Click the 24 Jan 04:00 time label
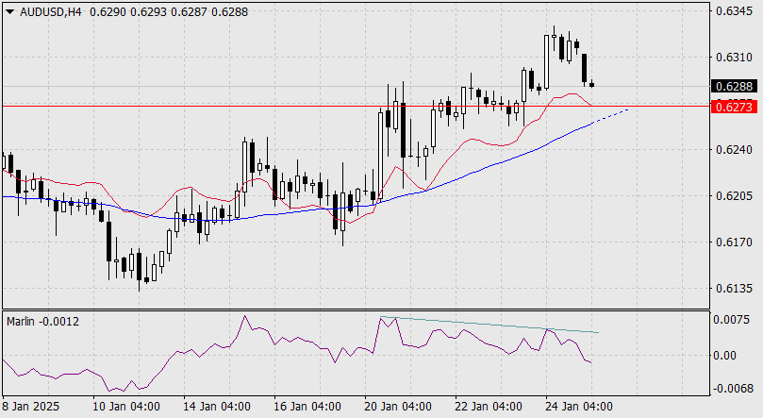This screenshot has height=418, width=763. pos(578,407)
